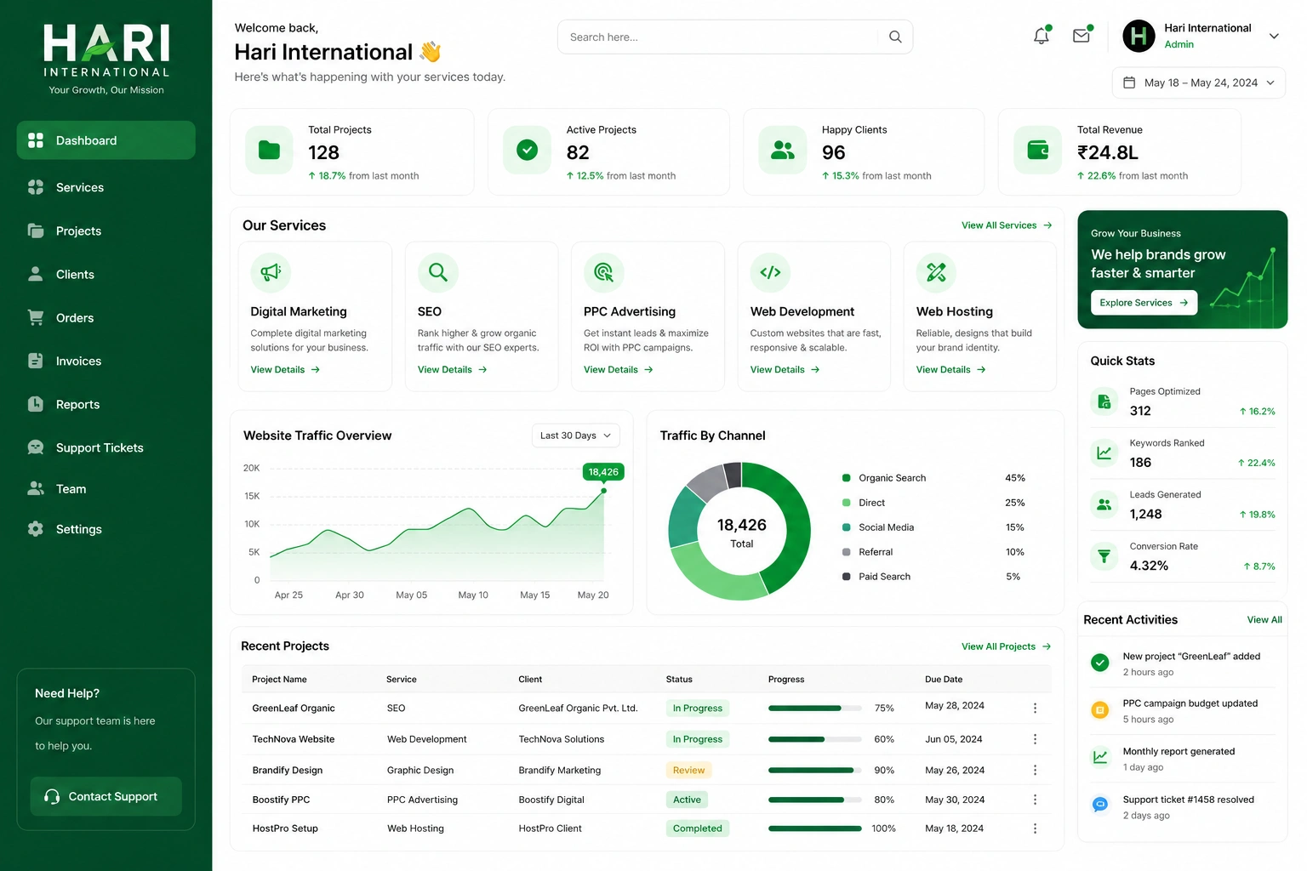Click the Contact Support button

106,796
